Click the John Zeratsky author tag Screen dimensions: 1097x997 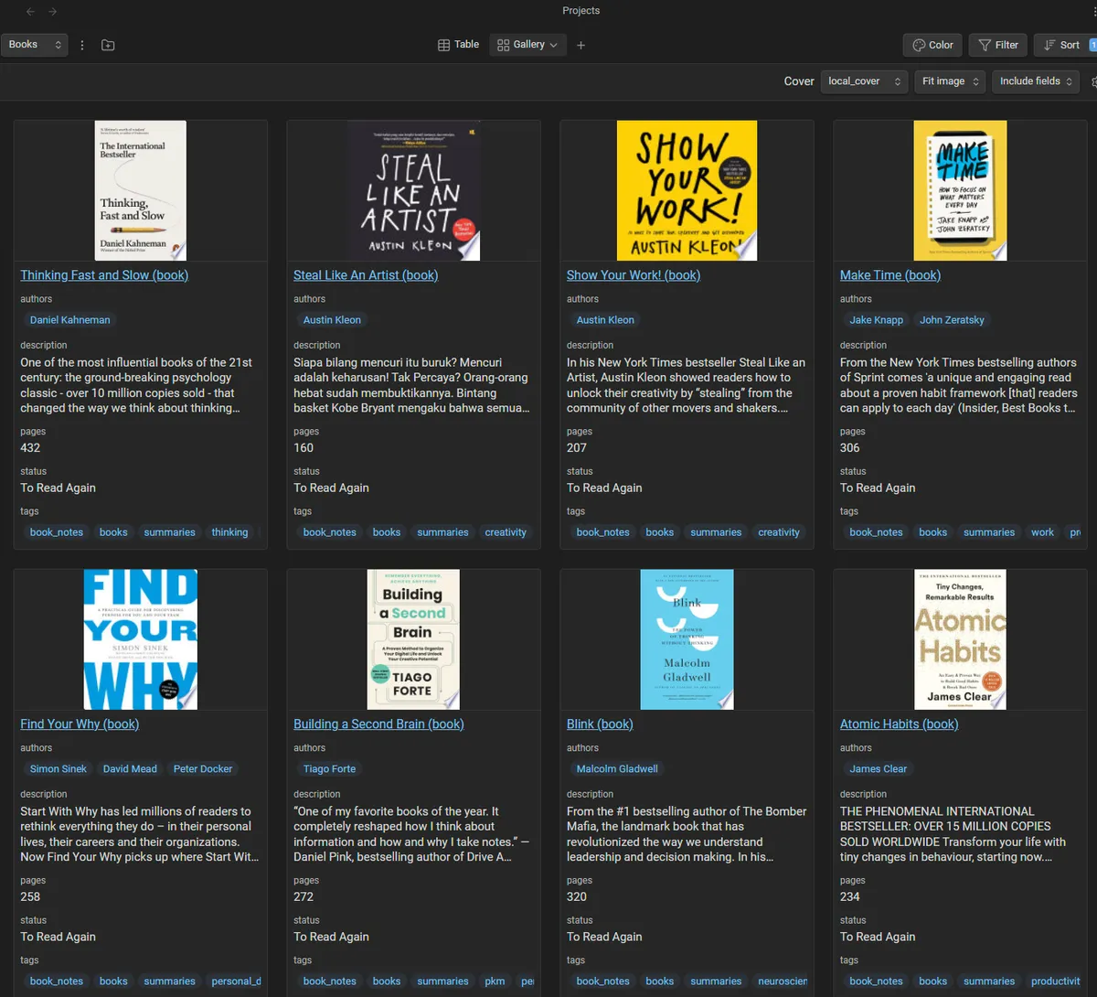coord(952,320)
